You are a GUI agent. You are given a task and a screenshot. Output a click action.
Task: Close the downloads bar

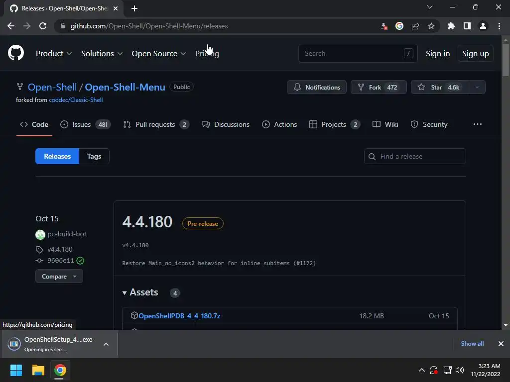(501, 344)
